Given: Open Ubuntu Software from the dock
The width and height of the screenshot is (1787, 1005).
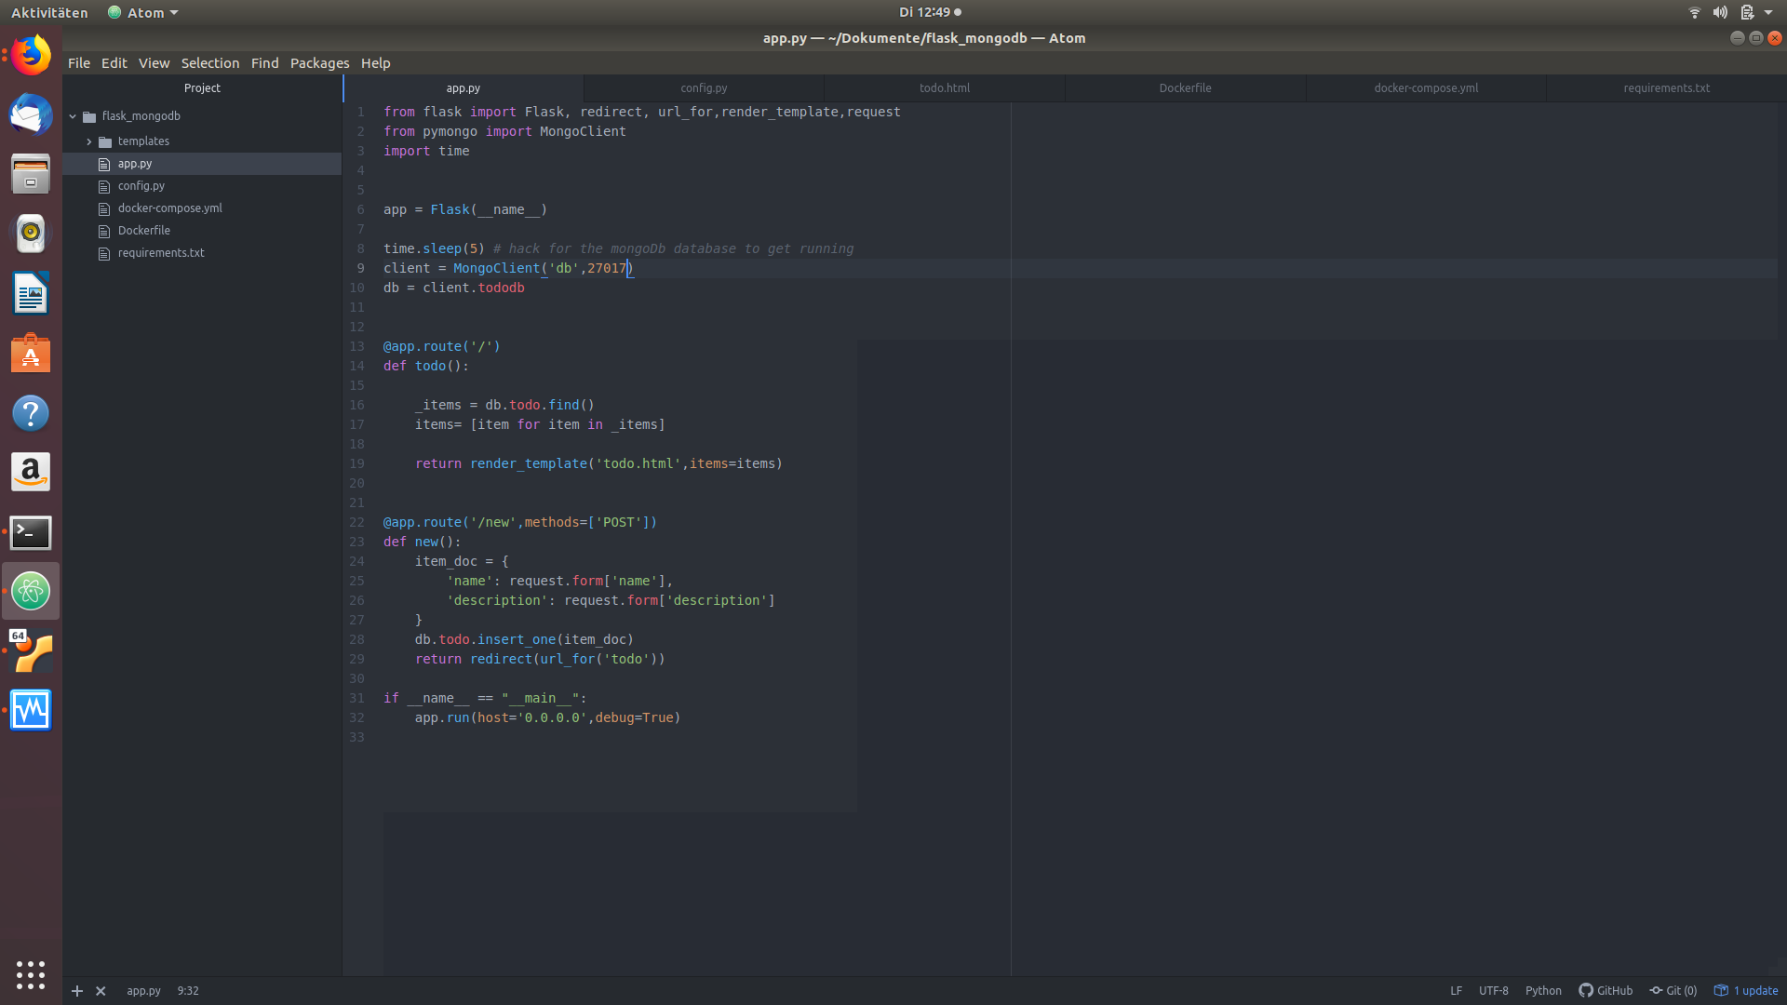Looking at the screenshot, I should (31, 354).
